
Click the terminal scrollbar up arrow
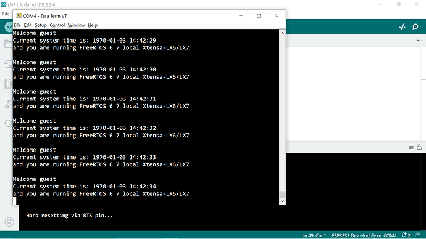click(282, 33)
